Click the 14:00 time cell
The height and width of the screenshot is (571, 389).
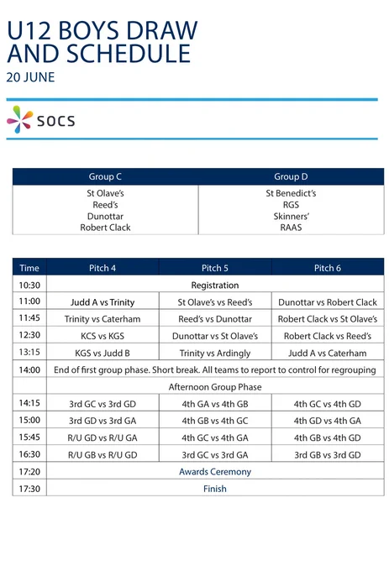pyautogui.click(x=29, y=370)
